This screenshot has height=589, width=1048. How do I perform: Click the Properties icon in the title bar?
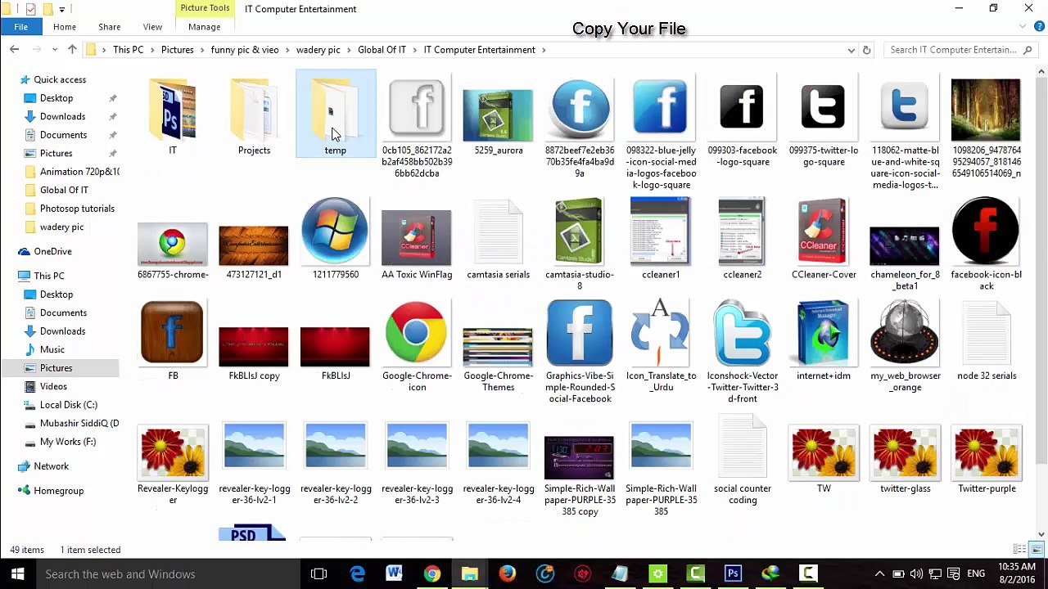[30, 9]
